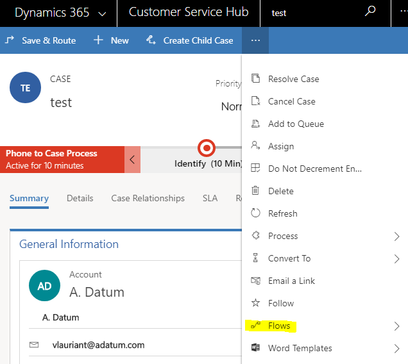Viewport: 408px width, 364px height.
Task: Click Create Child Case button label
Action: [x=198, y=40]
